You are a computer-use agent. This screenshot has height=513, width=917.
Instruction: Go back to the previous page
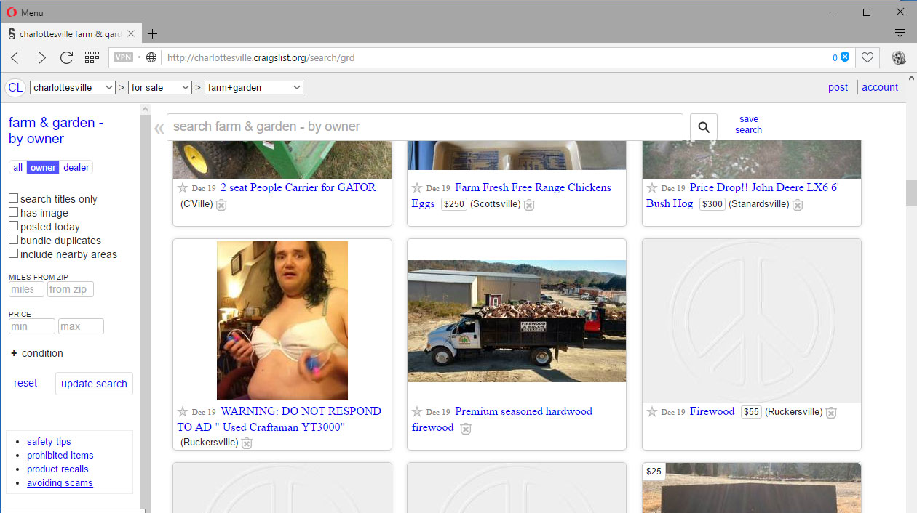[15, 57]
